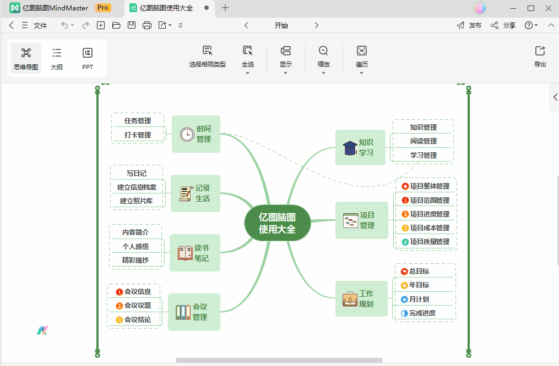Select the 会议管理 topic node
The width and height of the screenshot is (559, 366).
point(194,312)
